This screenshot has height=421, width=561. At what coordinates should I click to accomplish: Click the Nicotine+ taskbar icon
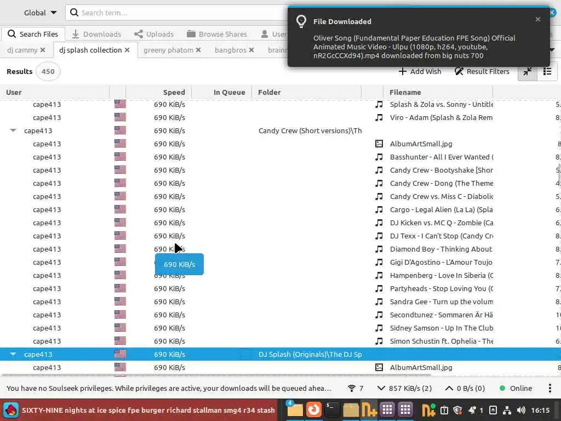click(x=369, y=409)
